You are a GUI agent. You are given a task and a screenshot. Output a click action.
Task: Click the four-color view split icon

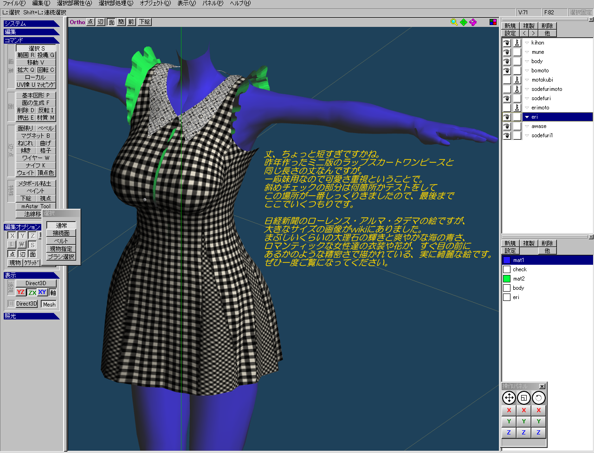493,22
